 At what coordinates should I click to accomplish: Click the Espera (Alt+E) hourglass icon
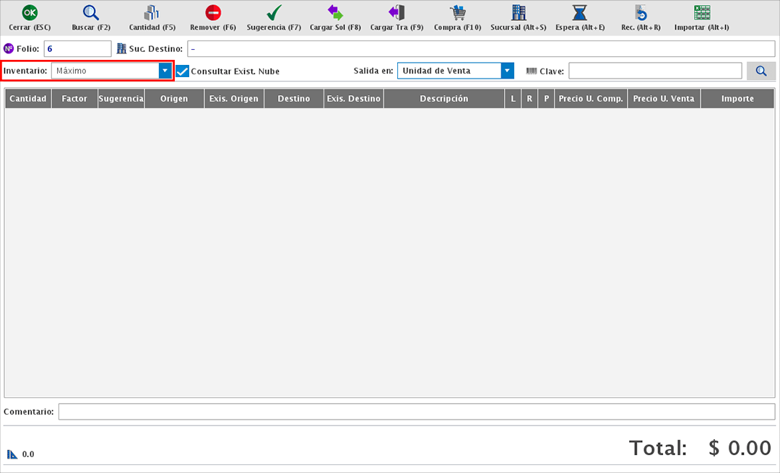(579, 13)
